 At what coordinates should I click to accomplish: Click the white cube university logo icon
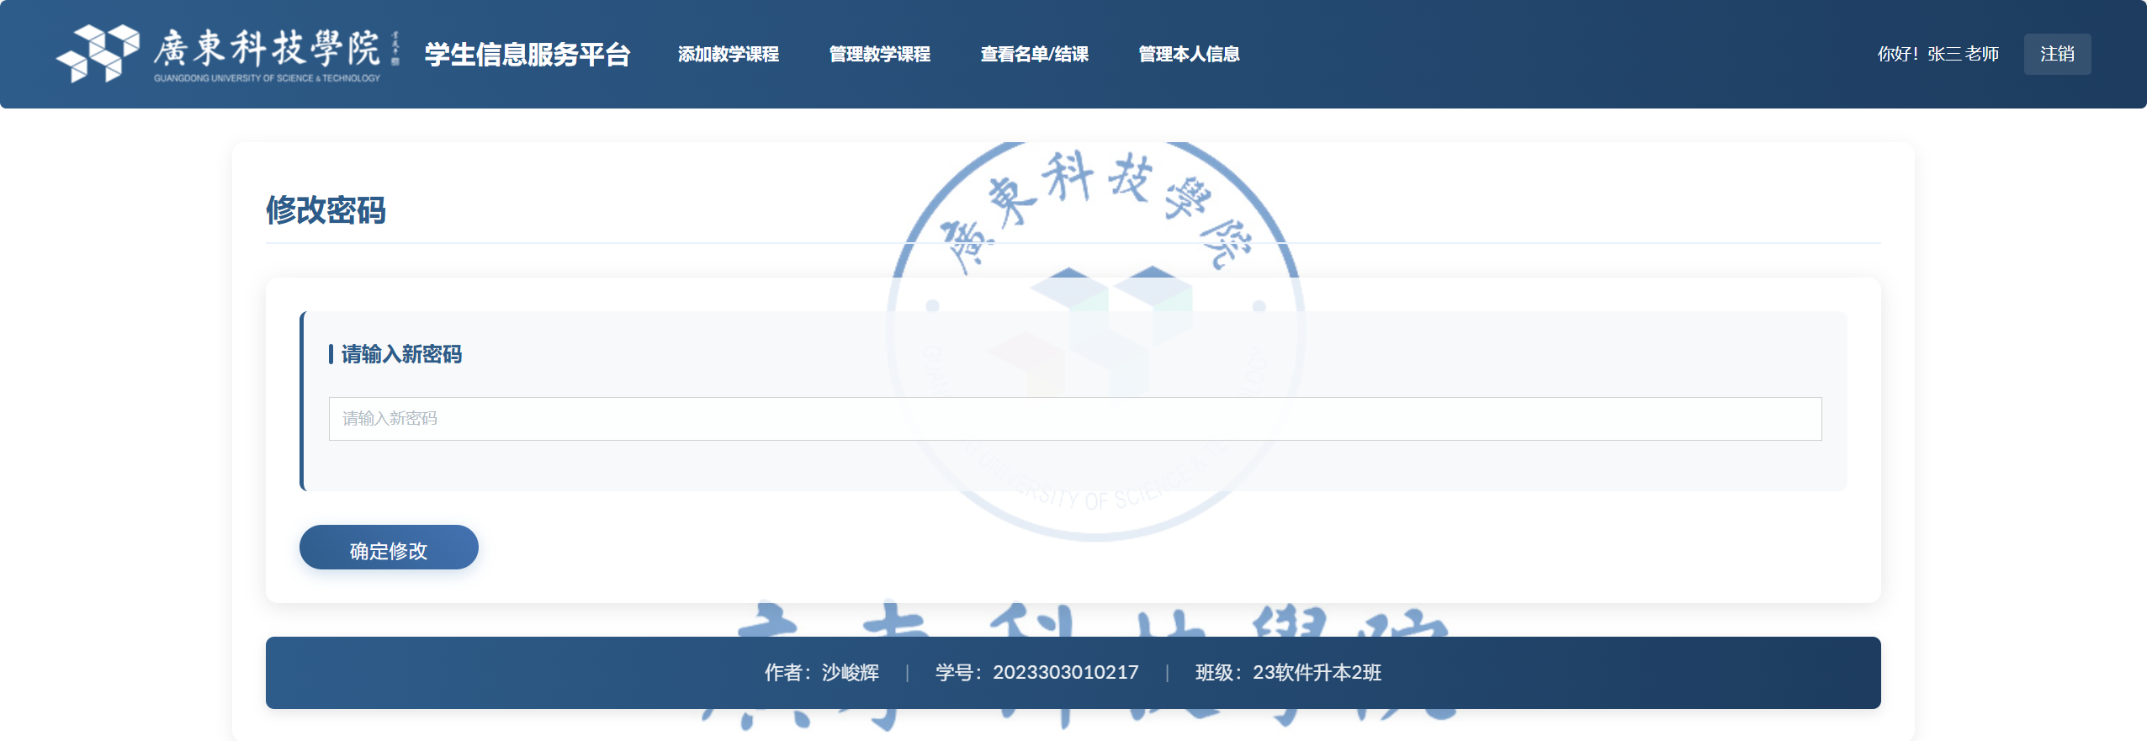pyautogui.click(x=98, y=53)
